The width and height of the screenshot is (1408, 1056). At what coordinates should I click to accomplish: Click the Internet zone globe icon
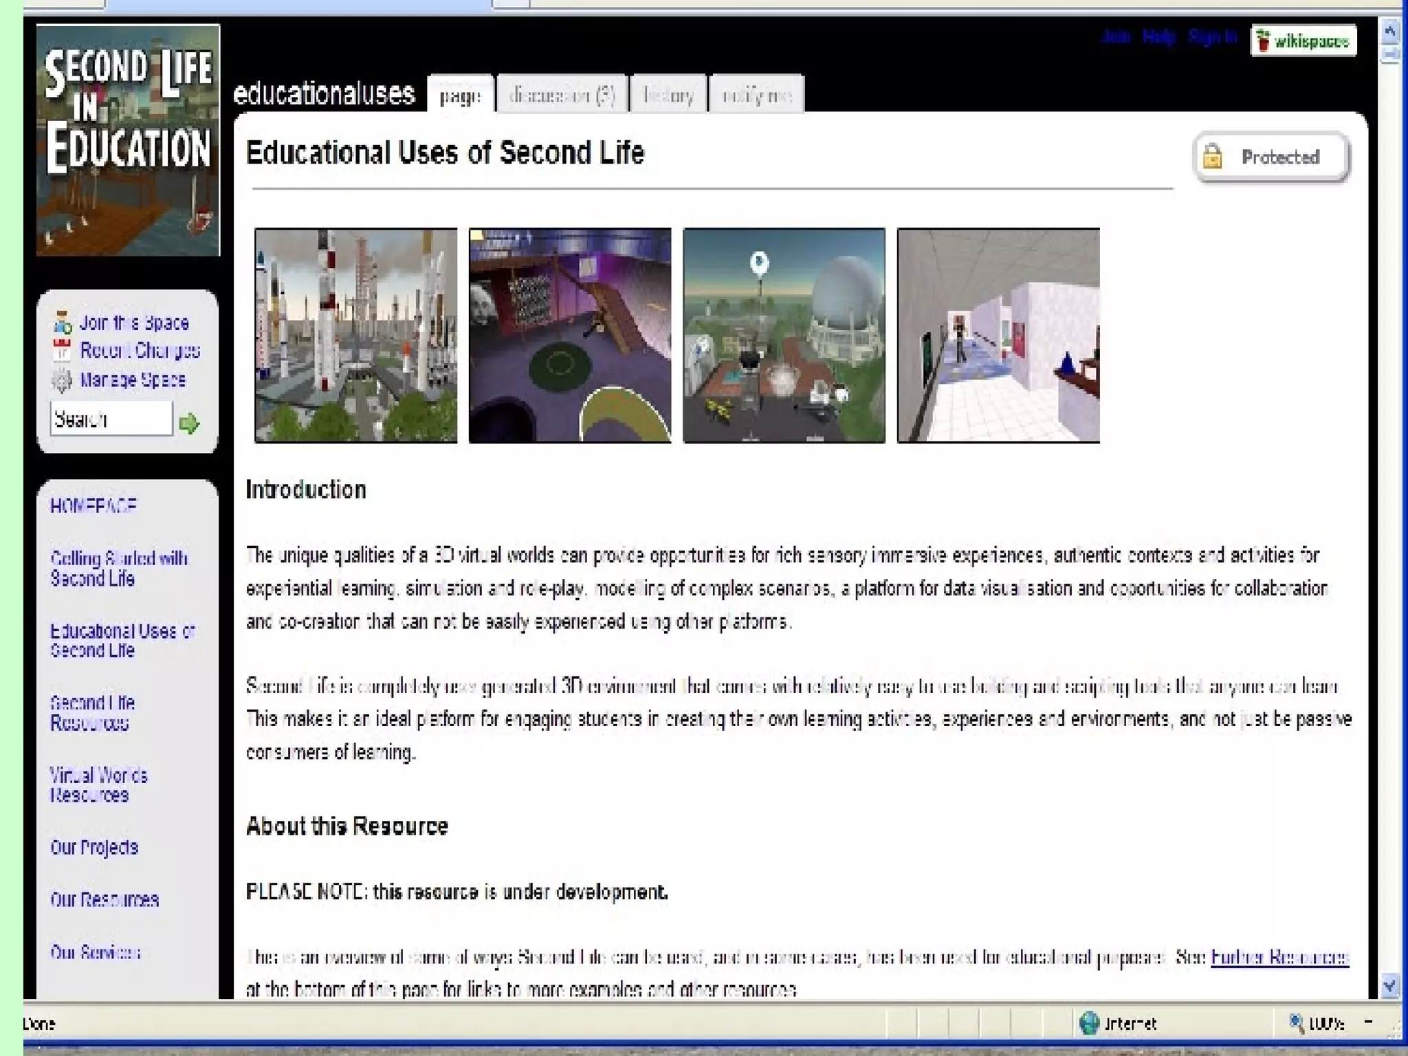click(x=1089, y=1023)
